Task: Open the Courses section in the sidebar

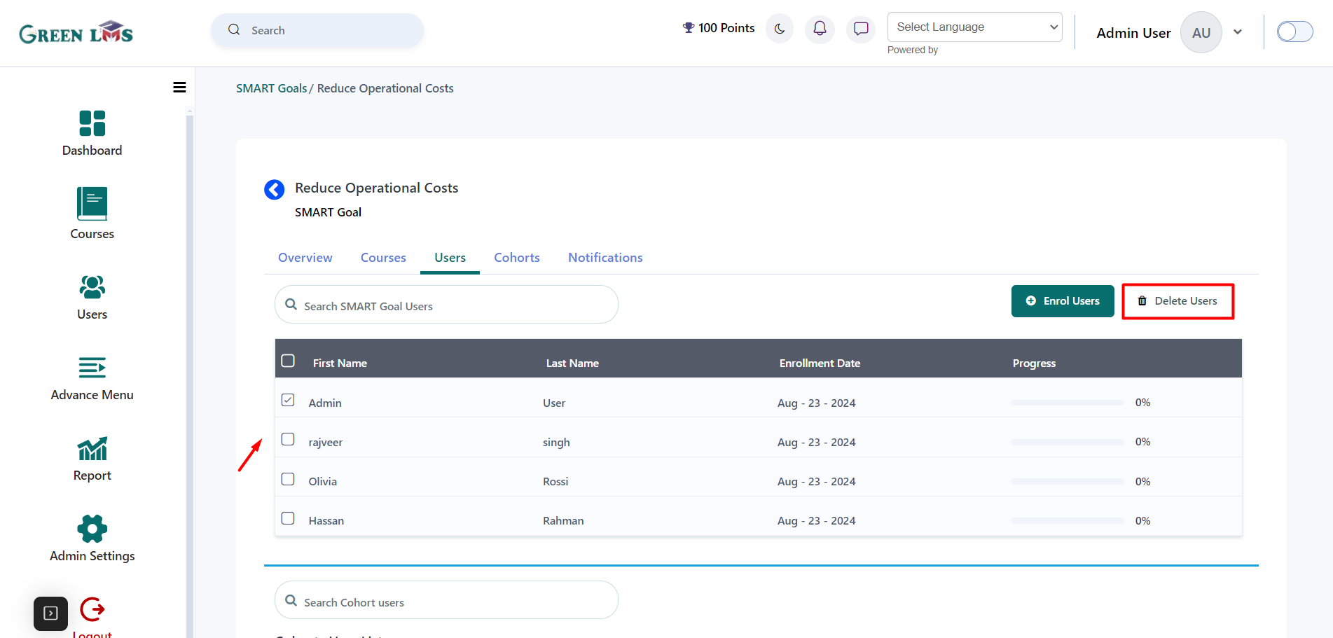Action: click(92, 214)
